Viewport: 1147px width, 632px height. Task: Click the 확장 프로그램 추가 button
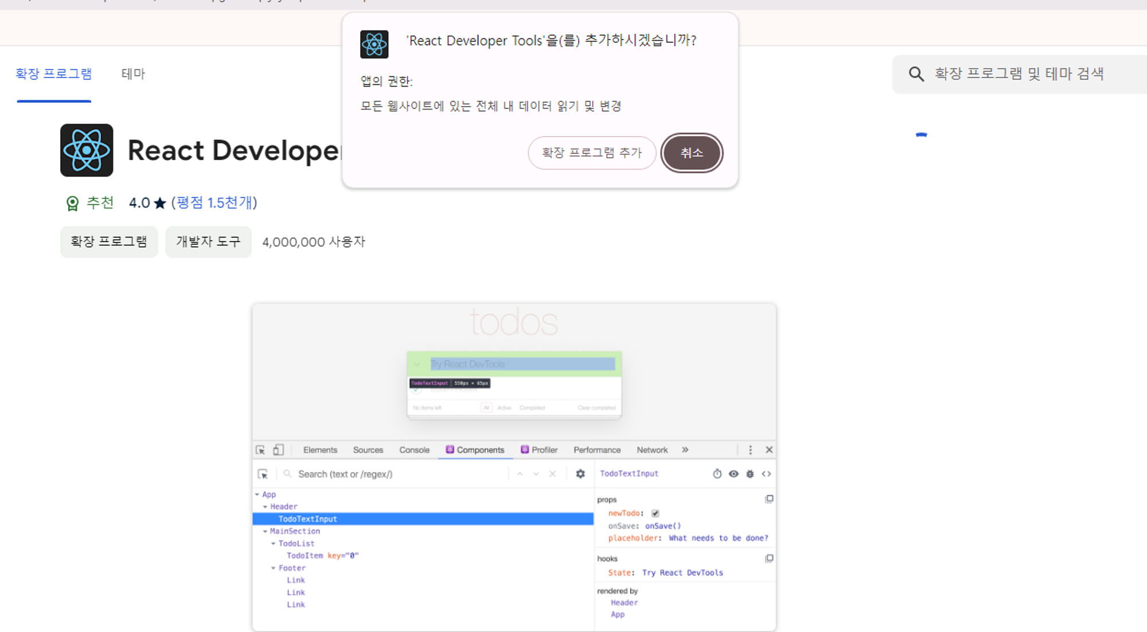[x=591, y=153]
